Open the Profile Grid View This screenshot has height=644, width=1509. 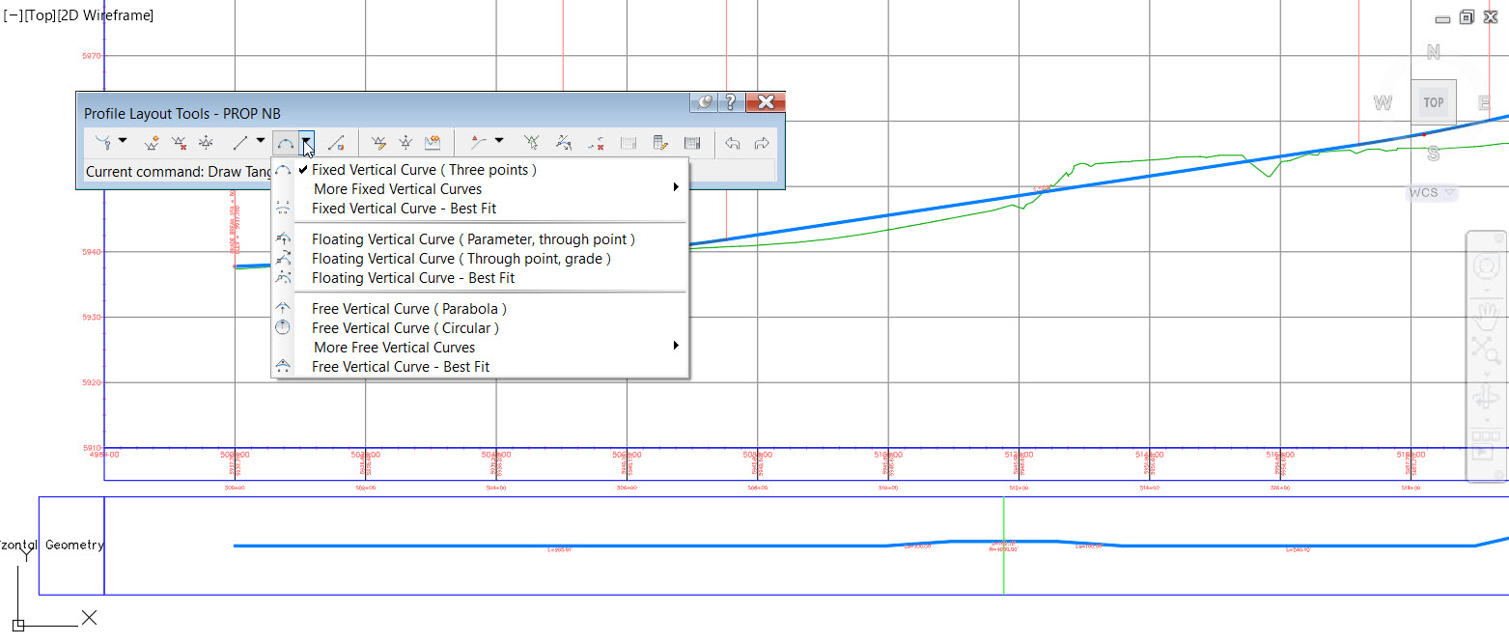pos(692,143)
